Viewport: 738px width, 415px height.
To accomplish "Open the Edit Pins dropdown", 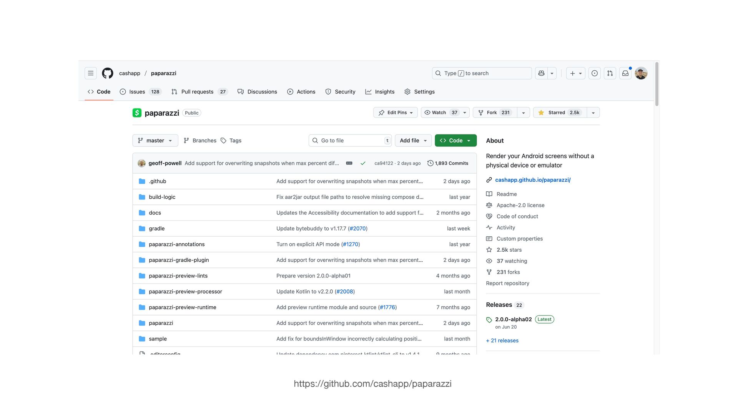I will tap(396, 113).
